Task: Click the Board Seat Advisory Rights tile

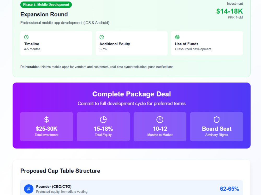Action: [x=217, y=127]
